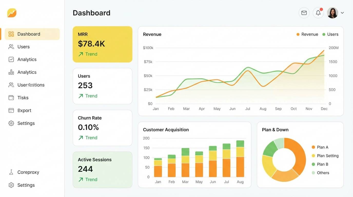Open the mail envelope icon

tap(304, 12)
